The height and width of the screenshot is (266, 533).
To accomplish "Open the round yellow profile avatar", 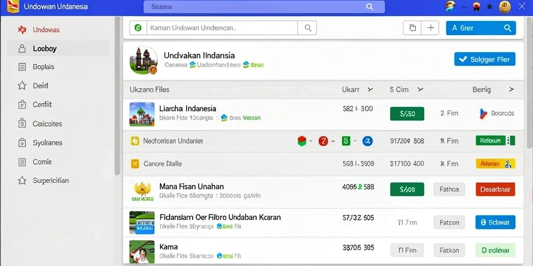I will [x=505, y=7].
